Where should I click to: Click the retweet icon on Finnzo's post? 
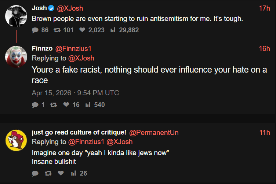[53, 105]
